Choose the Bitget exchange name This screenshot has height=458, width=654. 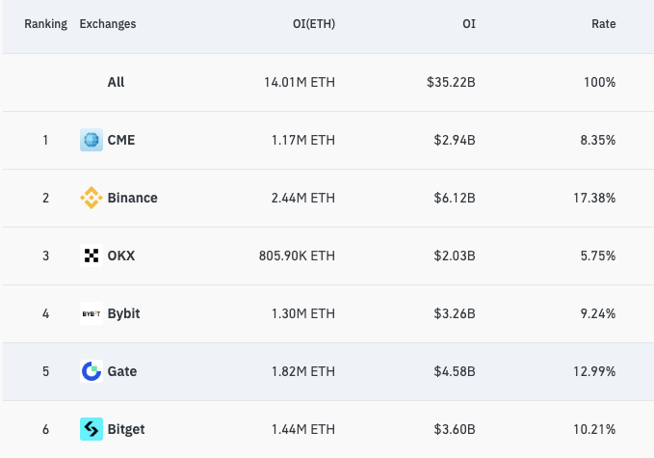point(127,429)
